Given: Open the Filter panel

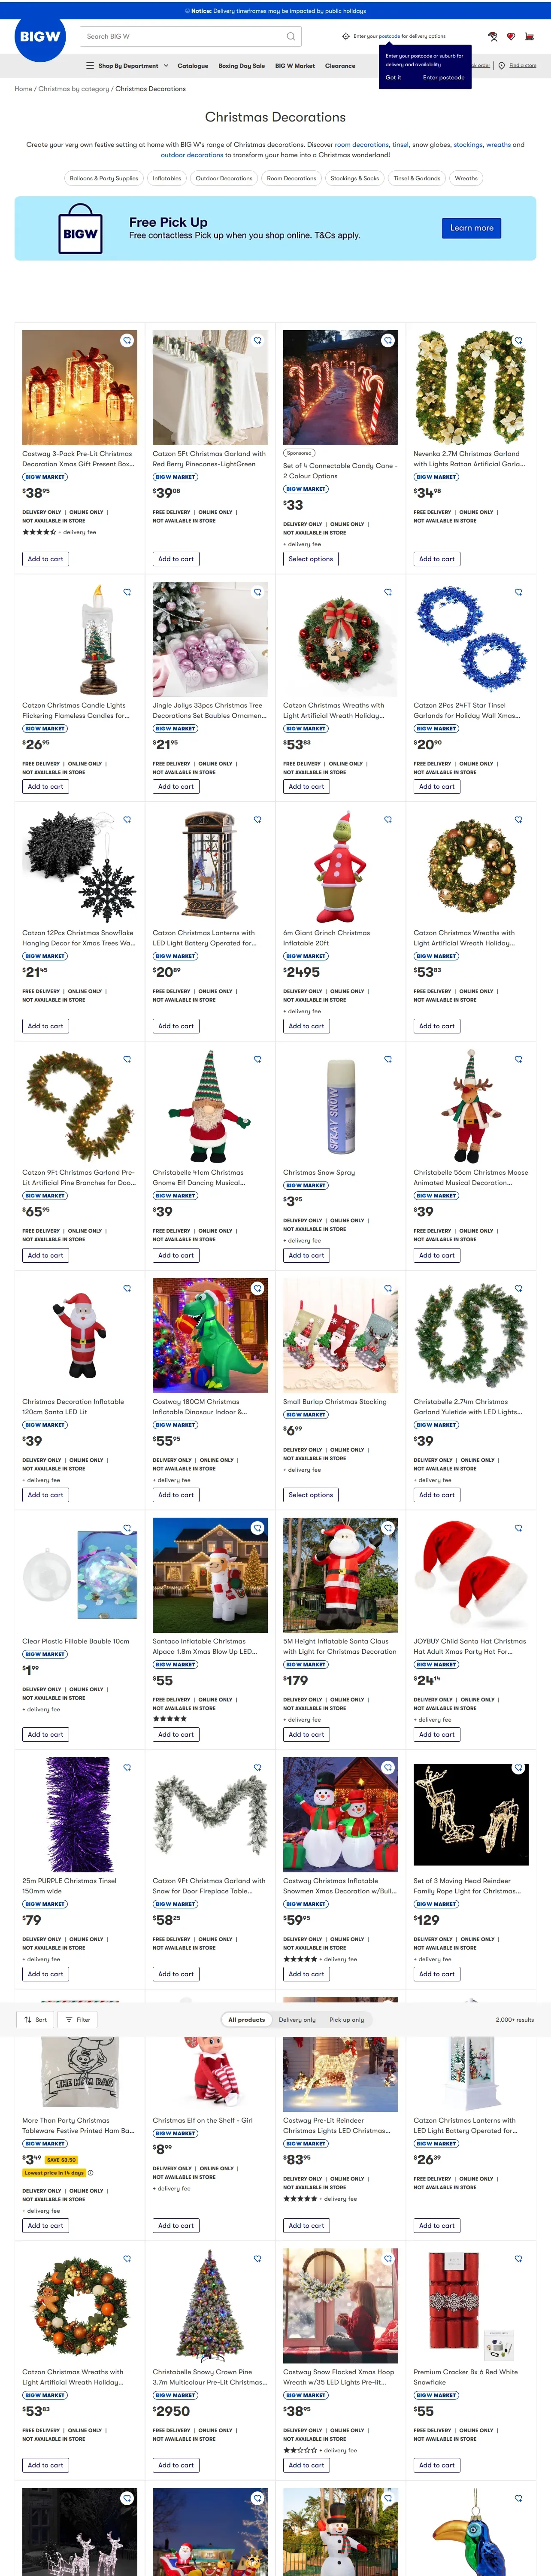Looking at the screenshot, I should pyautogui.click(x=78, y=2020).
